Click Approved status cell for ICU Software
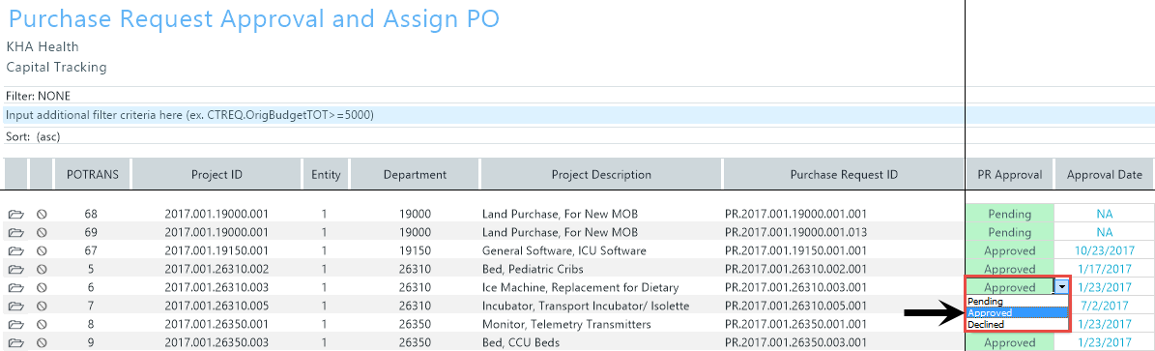Viewport: 1155px width, 351px height. coord(1010,250)
